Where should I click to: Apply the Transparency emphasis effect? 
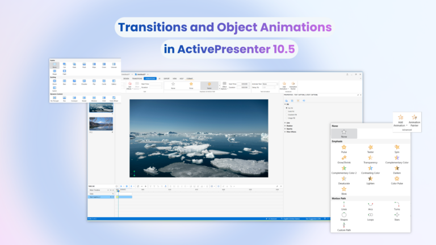pos(370,159)
